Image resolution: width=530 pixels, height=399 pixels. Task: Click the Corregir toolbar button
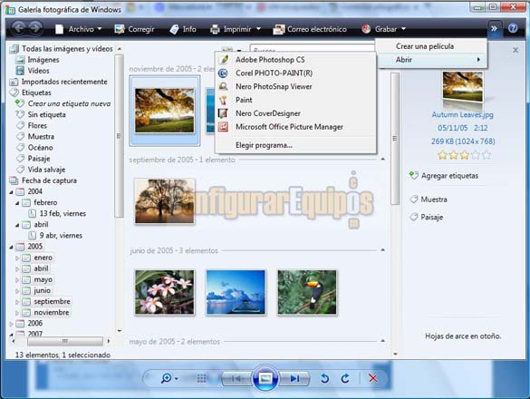point(134,29)
